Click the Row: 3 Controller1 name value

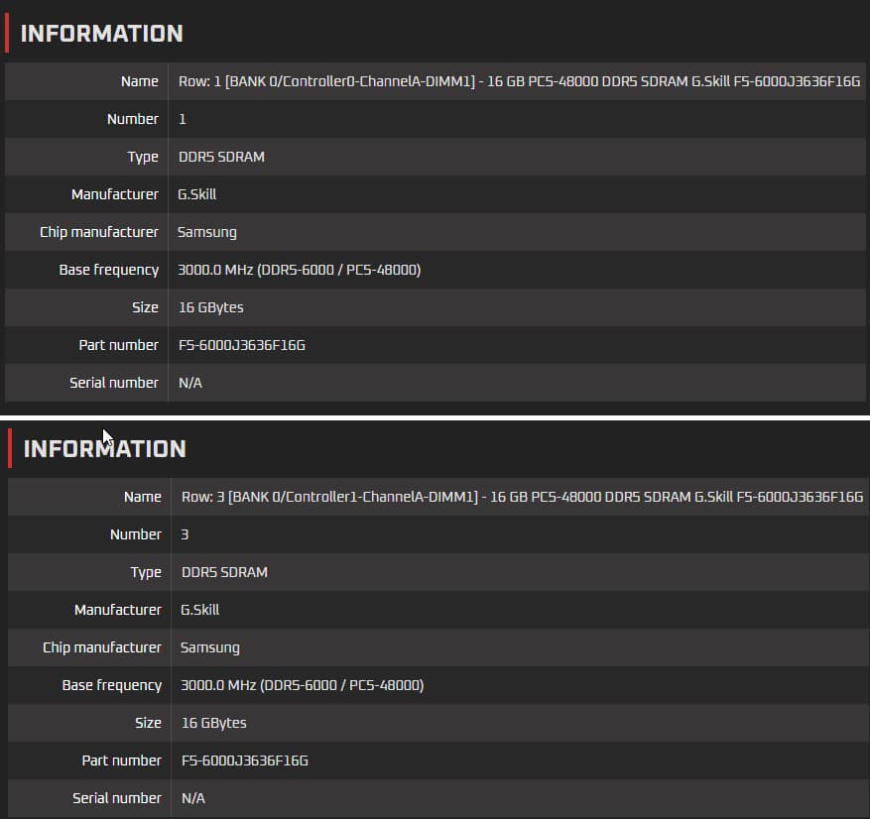522,497
